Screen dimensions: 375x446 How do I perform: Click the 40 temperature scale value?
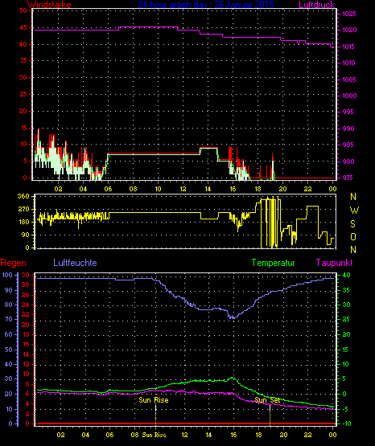click(x=346, y=275)
